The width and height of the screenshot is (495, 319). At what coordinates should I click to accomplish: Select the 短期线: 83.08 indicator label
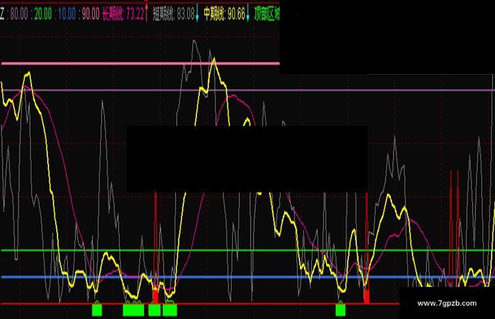point(174,14)
